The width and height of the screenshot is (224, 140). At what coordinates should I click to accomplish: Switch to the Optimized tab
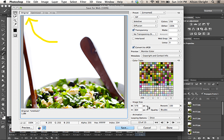(36, 13)
